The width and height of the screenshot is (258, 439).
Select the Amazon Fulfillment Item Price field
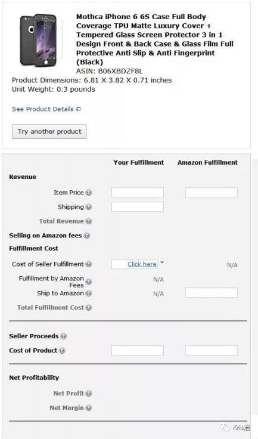(x=212, y=193)
